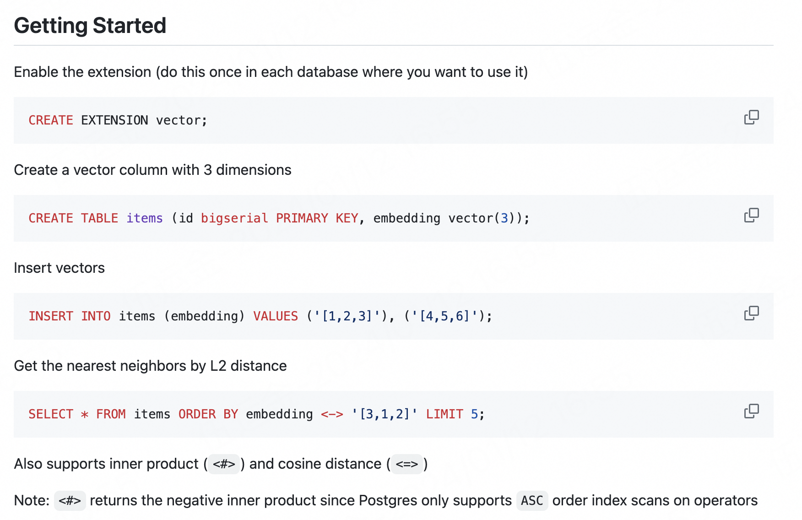Image resolution: width=802 pixels, height=520 pixels.
Task: Click the VALUES keyword in INSERT statement
Action: click(x=276, y=316)
